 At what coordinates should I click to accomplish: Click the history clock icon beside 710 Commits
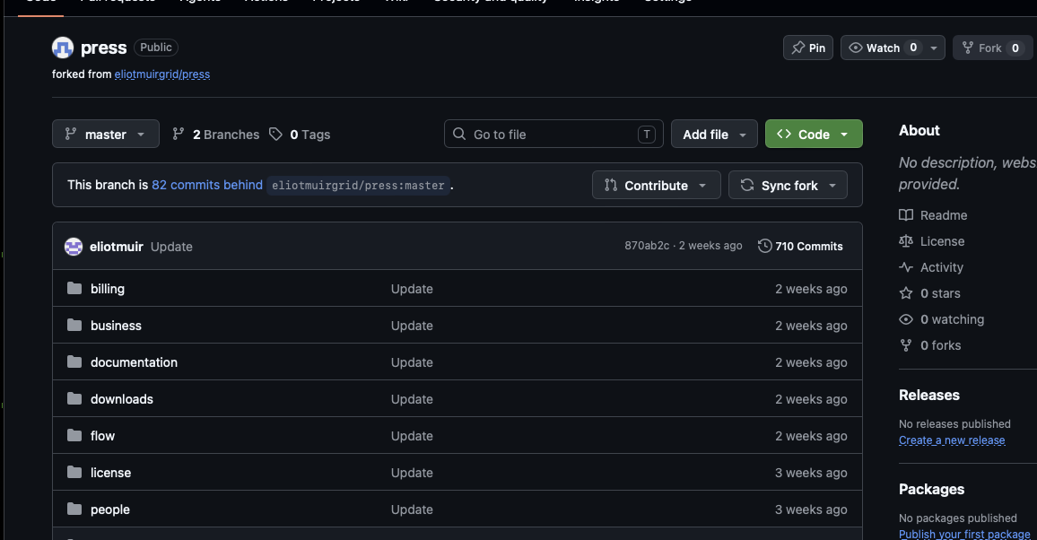(x=764, y=246)
